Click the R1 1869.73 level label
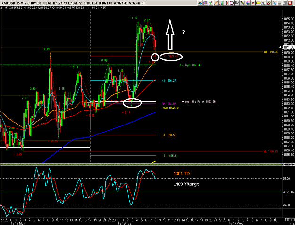 click(171, 56)
